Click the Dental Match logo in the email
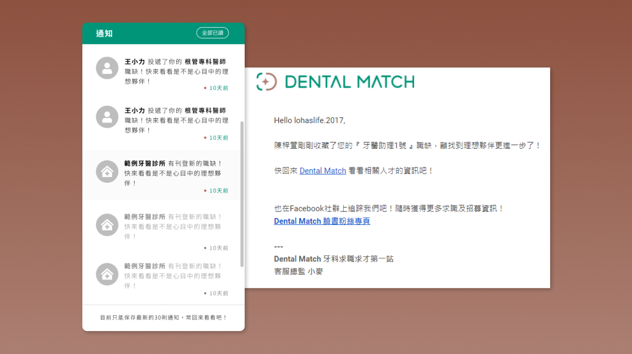 click(x=335, y=82)
